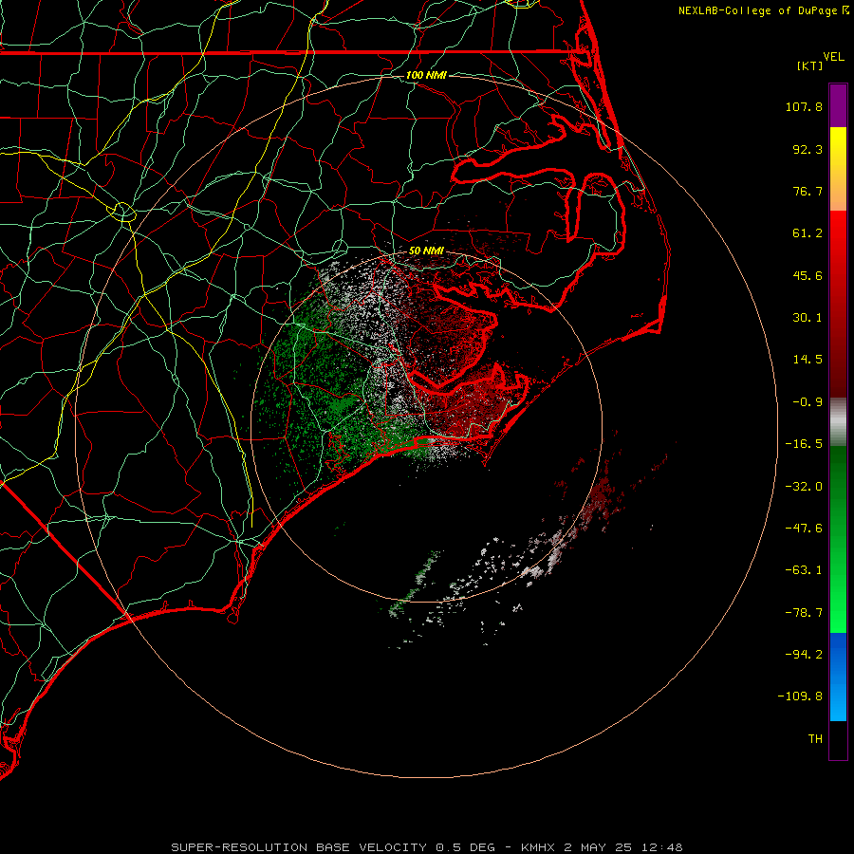
Task: Click the Super-Resolution Base Velocity caption
Action: click(426, 847)
